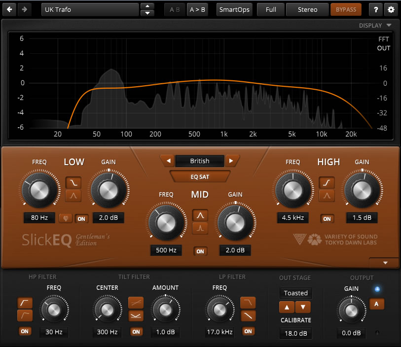This screenshot has width=401, height=347.
Task: Select the HIGH band shelf shape icon
Action: pyautogui.click(x=327, y=182)
